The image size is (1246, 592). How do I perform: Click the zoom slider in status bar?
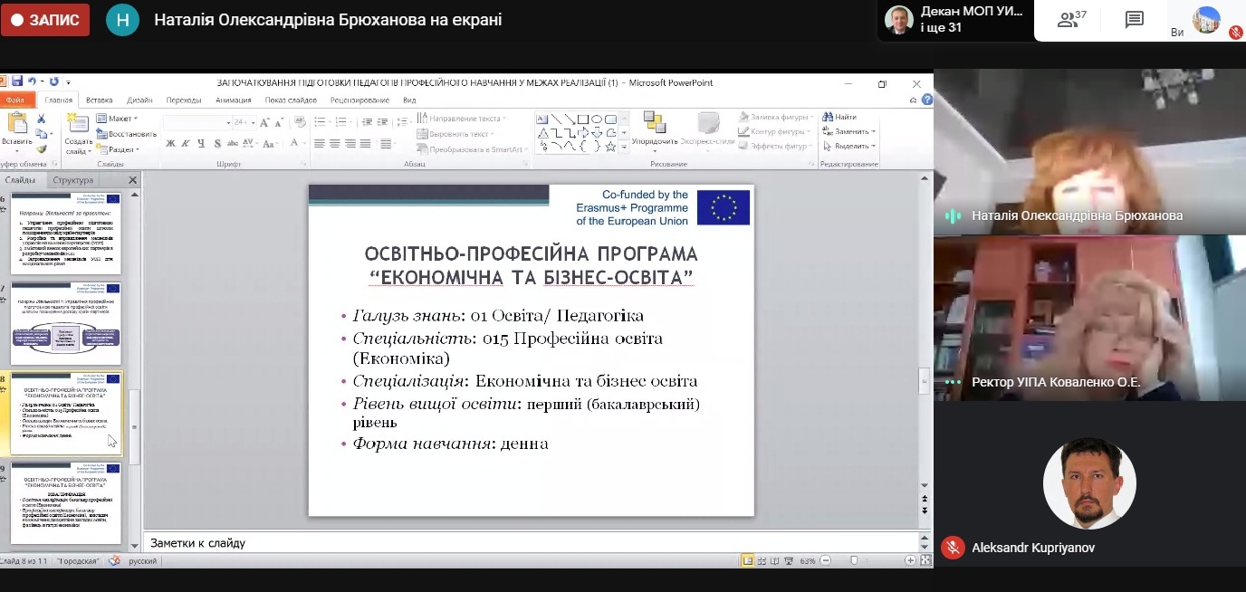(x=854, y=561)
